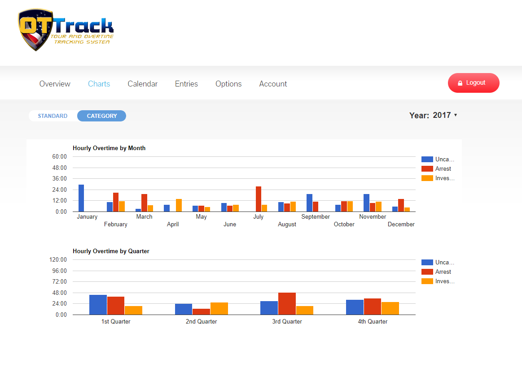Click blue legend swatch in monthly chart
The height and width of the screenshot is (367, 522).
[x=427, y=160]
